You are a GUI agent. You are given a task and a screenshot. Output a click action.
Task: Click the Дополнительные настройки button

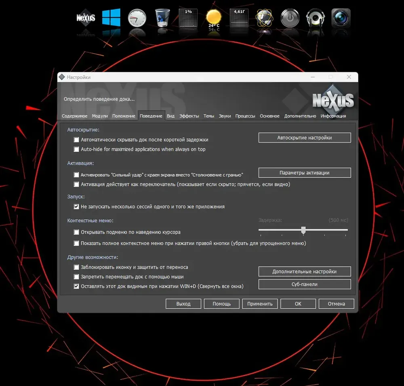[305, 271]
